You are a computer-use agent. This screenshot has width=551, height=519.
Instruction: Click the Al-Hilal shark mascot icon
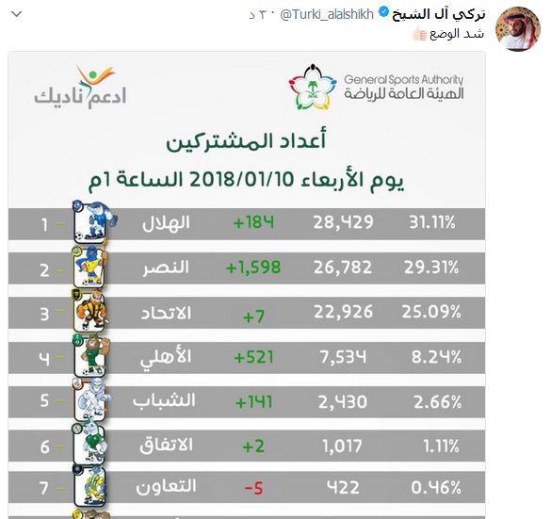pyautogui.click(x=93, y=222)
